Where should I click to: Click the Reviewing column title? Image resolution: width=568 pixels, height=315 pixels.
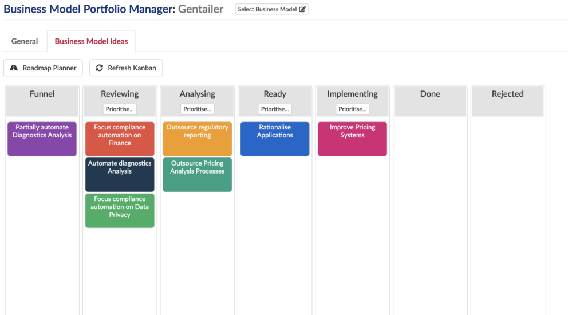pyautogui.click(x=120, y=94)
